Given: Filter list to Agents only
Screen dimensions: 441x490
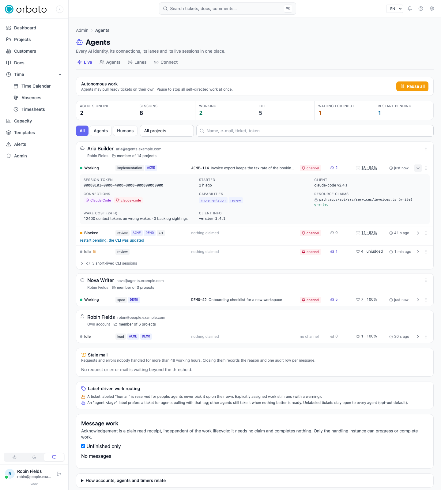Looking at the screenshot, I should click(101, 131).
